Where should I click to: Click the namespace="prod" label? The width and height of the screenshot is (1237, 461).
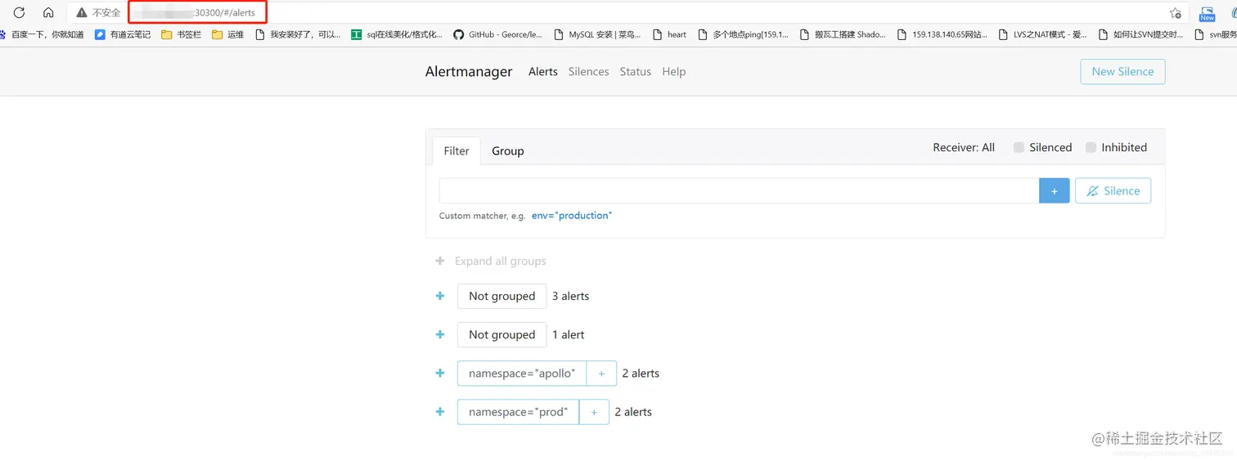(518, 412)
